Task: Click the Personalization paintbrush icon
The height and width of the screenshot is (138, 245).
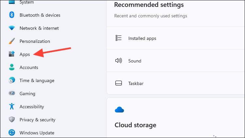Action: pos(12,41)
